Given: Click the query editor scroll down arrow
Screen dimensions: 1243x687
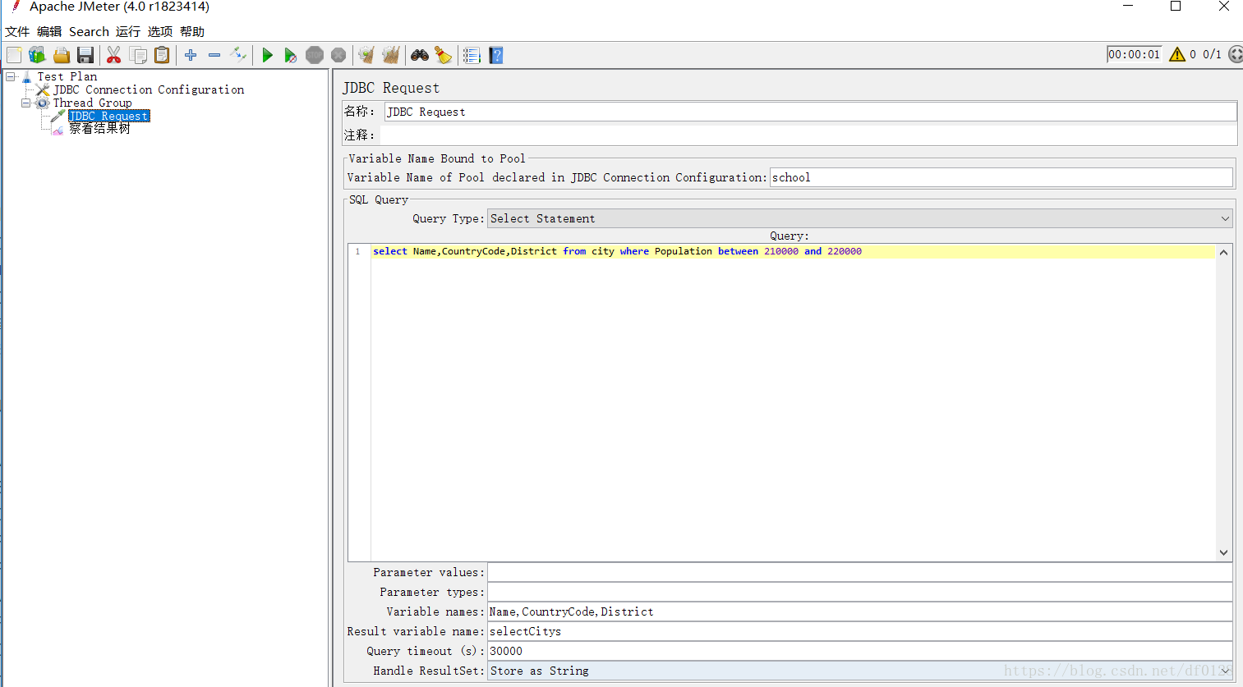Looking at the screenshot, I should point(1223,552).
